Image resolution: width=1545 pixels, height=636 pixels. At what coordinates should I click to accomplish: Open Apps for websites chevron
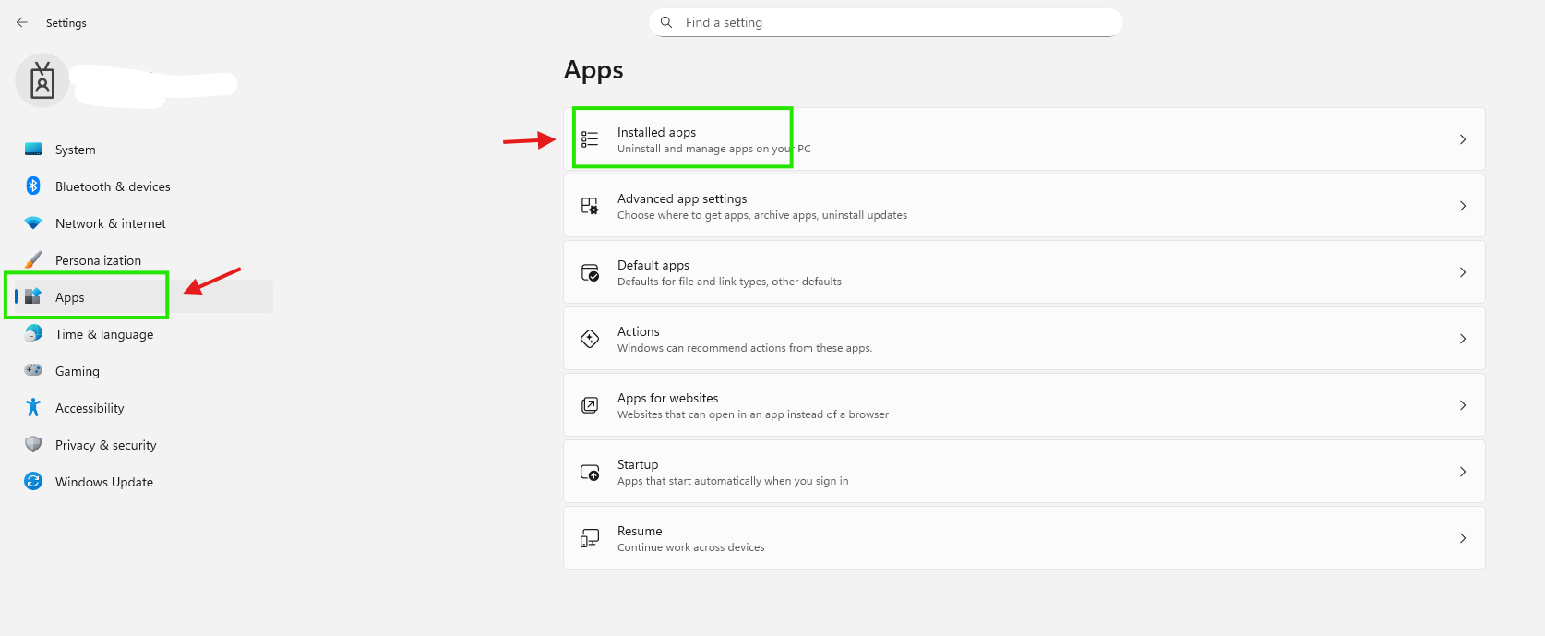tap(1463, 405)
